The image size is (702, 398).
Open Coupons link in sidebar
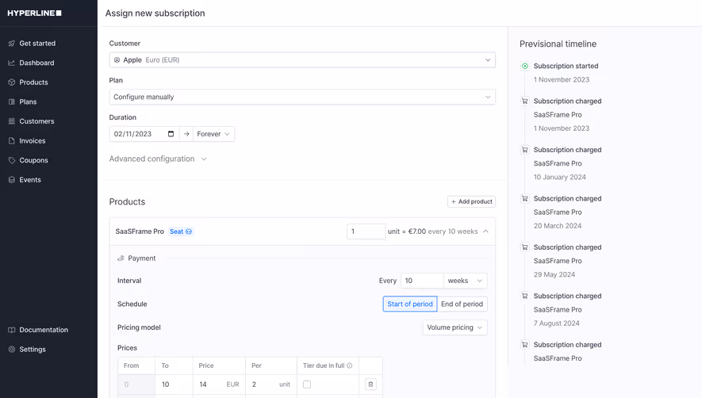coord(33,160)
